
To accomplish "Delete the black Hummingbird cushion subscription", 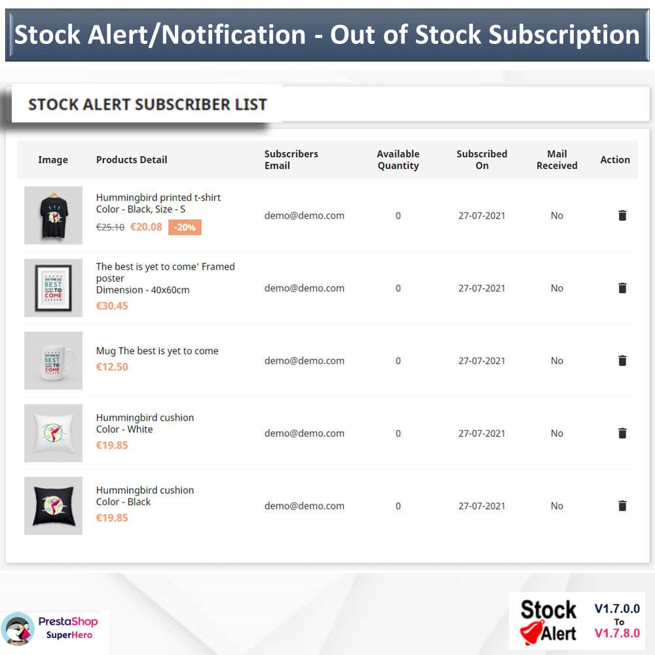I will click(x=622, y=506).
